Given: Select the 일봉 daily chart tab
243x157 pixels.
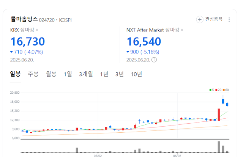Looking at the screenshot, I should 15,74.
